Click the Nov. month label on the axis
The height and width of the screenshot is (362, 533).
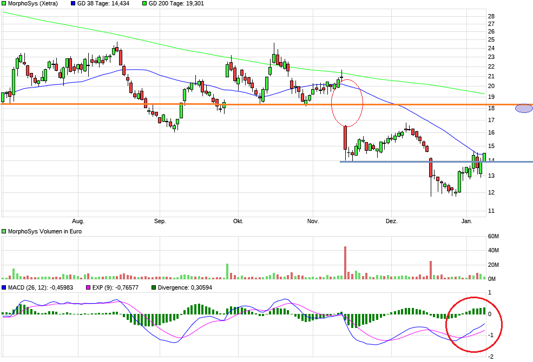coord(313,221)
